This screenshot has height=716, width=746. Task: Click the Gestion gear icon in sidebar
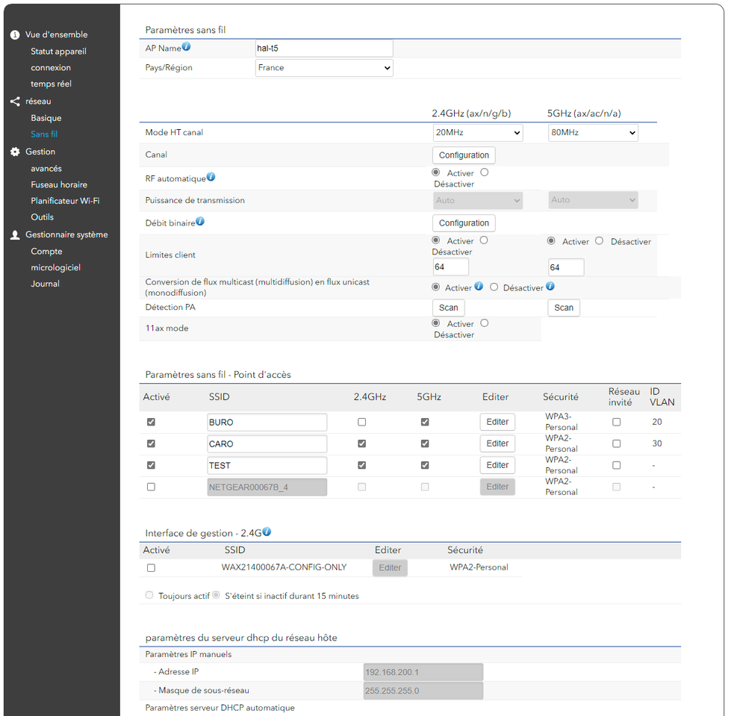coord(15,152)
